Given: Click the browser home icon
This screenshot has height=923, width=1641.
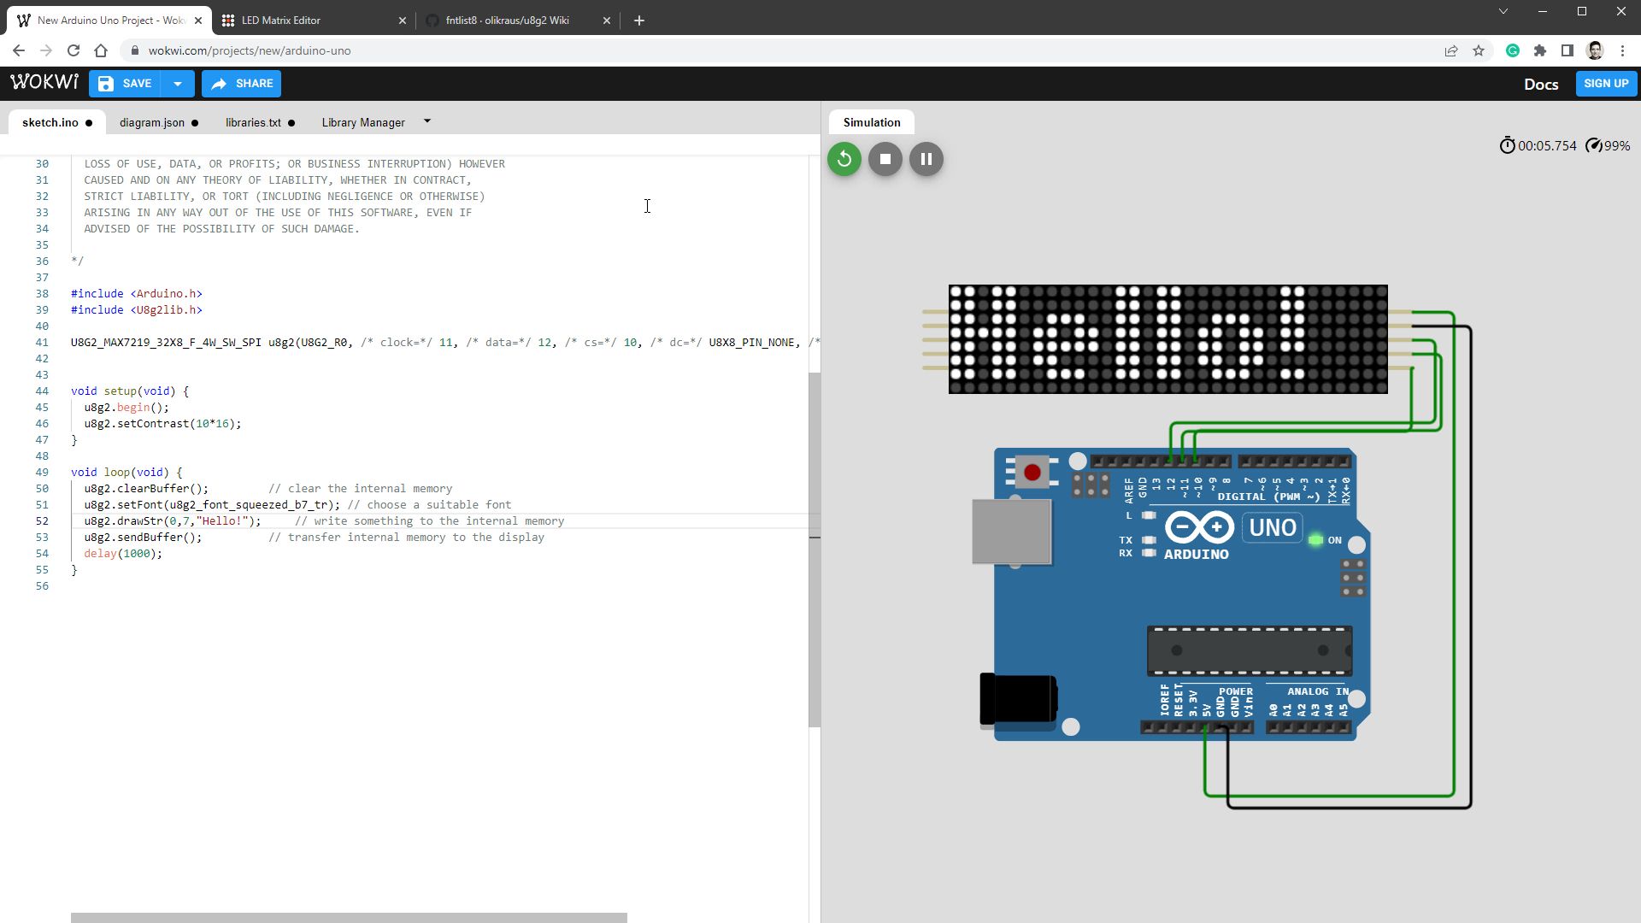Looking at the screenshot, I should (x=100, y=50).
